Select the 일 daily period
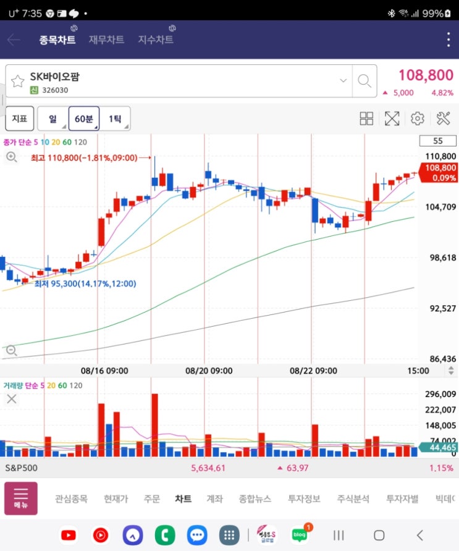 coord(53,119)
